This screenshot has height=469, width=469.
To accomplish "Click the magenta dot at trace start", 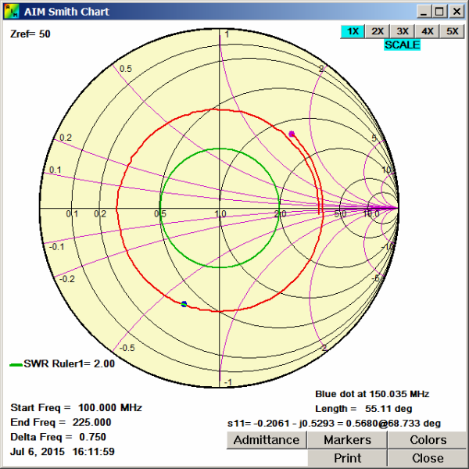I will click(292, 134).
